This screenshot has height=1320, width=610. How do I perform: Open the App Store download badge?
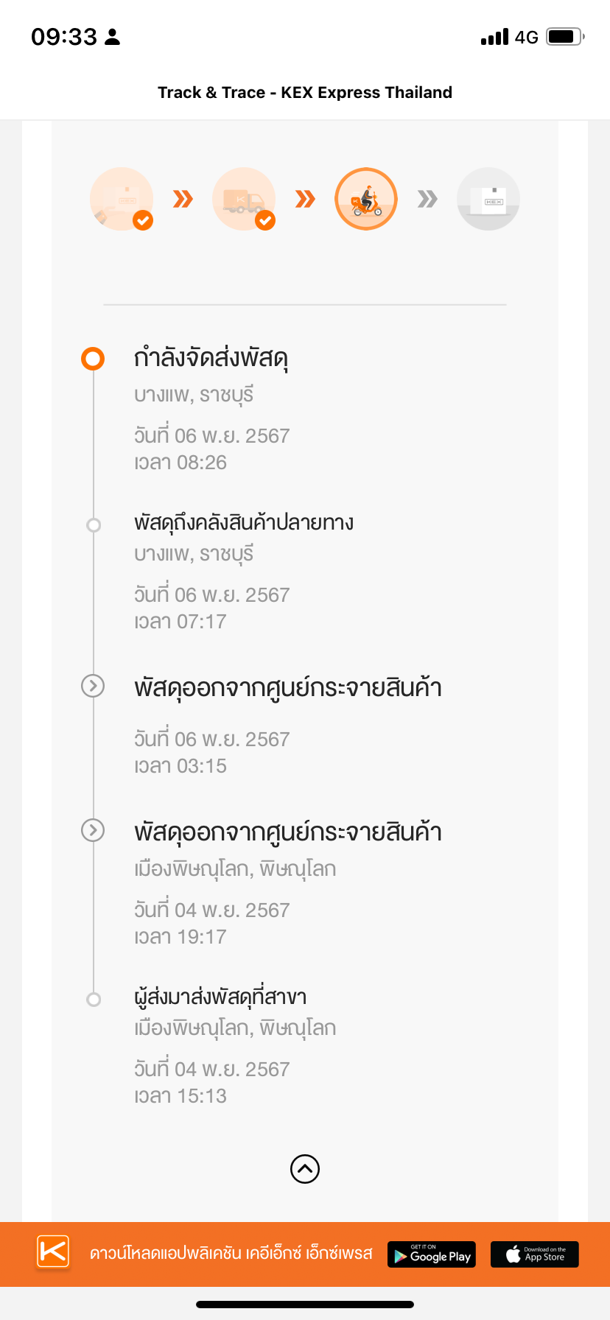pos(535,1254)
